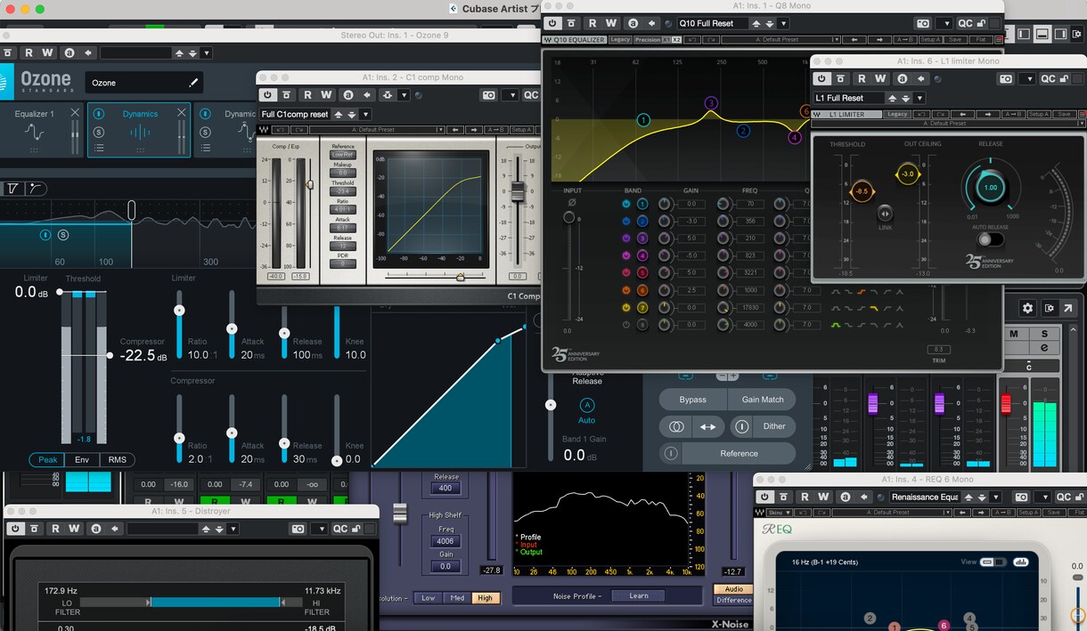Viewport: 1087px width, 631px height.
Task: Select EQ band node 3 on Q10 graph
Action: point(711,103)
